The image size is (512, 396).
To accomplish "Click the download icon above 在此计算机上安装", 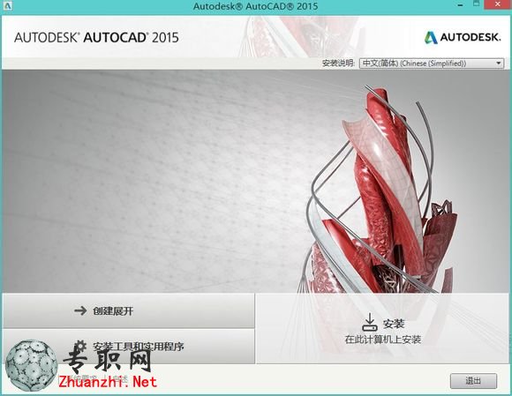I will pyautogui.click(x=370, y=322).
